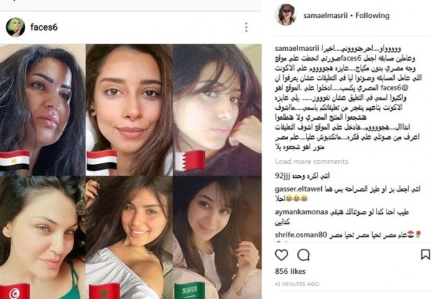Open the three-dot options menu
The height and width of the screenshot is (299, 431).
[x=246, y=27]
